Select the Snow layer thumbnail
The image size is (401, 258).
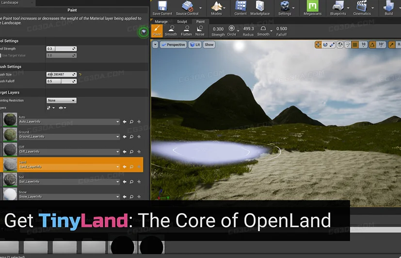pyautogui.click(x=10, y=194)
